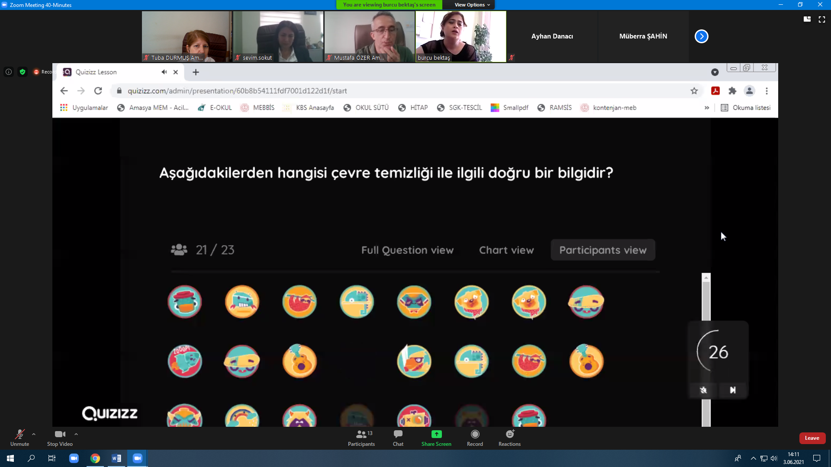Select Participants view tab
831x467 pixels.
pos(603,250)
